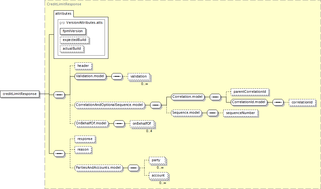Image resolution: width=321 pixels, height=189 pixels.
Task: Select the party element
Action: point(157,160)
